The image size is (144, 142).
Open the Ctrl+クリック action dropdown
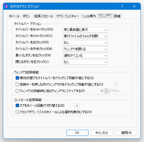pyautogui.click(x=85, y=36)
